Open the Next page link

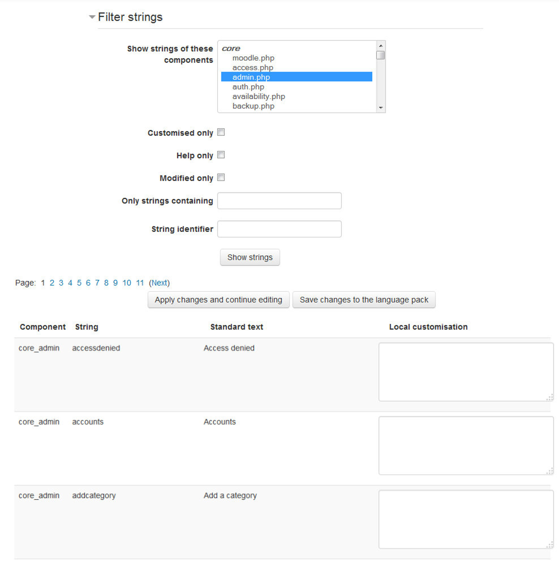pos(159,283)
